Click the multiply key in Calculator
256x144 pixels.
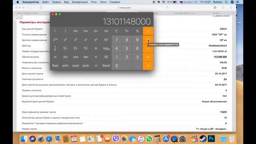(148, 40)
